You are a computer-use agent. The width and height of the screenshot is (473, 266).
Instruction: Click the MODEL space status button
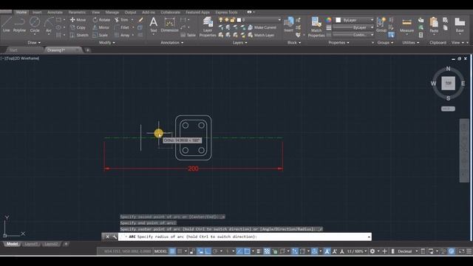tap(160, 251)
